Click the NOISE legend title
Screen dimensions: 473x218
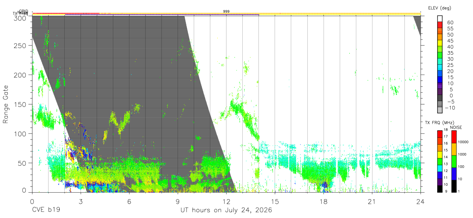coord(456,127)
